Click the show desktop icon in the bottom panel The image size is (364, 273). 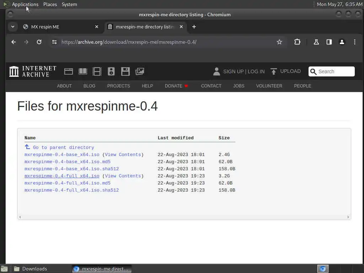pos(4,269)
